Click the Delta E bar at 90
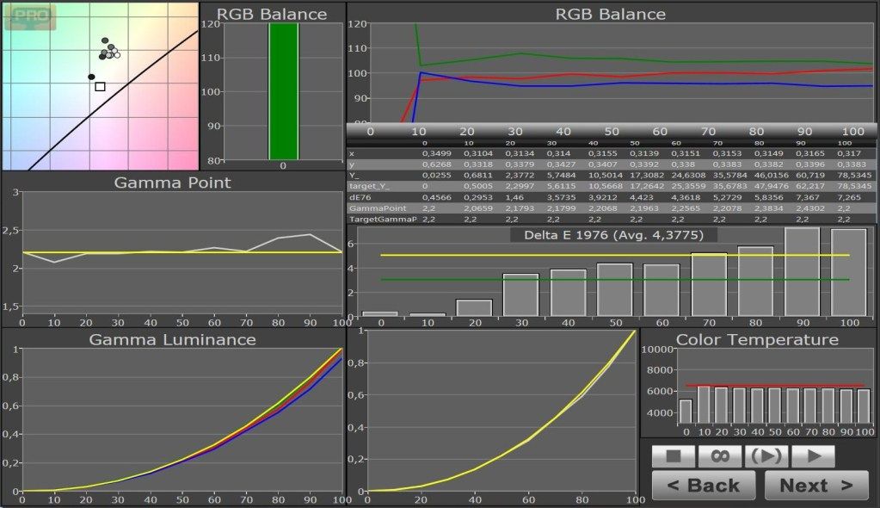Image resolution: width=880 pixels, height=508 pixels. click(x=801, y=271)
